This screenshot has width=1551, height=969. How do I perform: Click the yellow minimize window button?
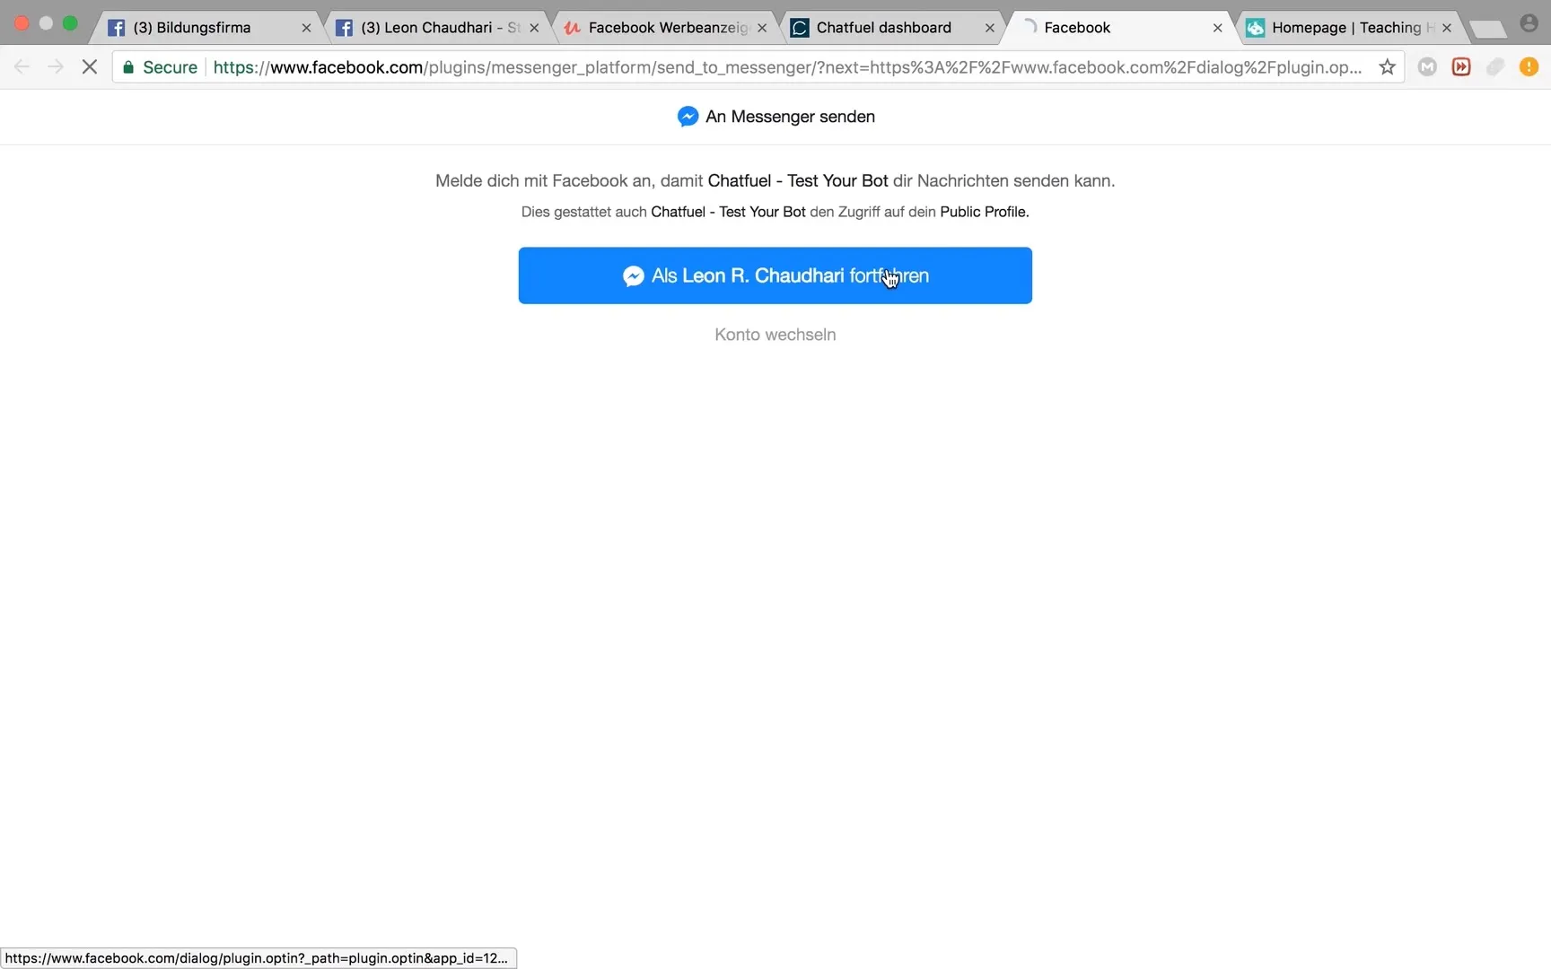tap(46, 23)
